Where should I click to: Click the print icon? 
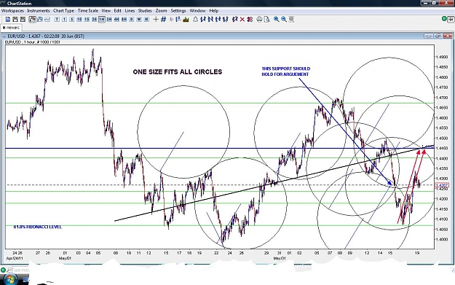[x=259, y=20]
